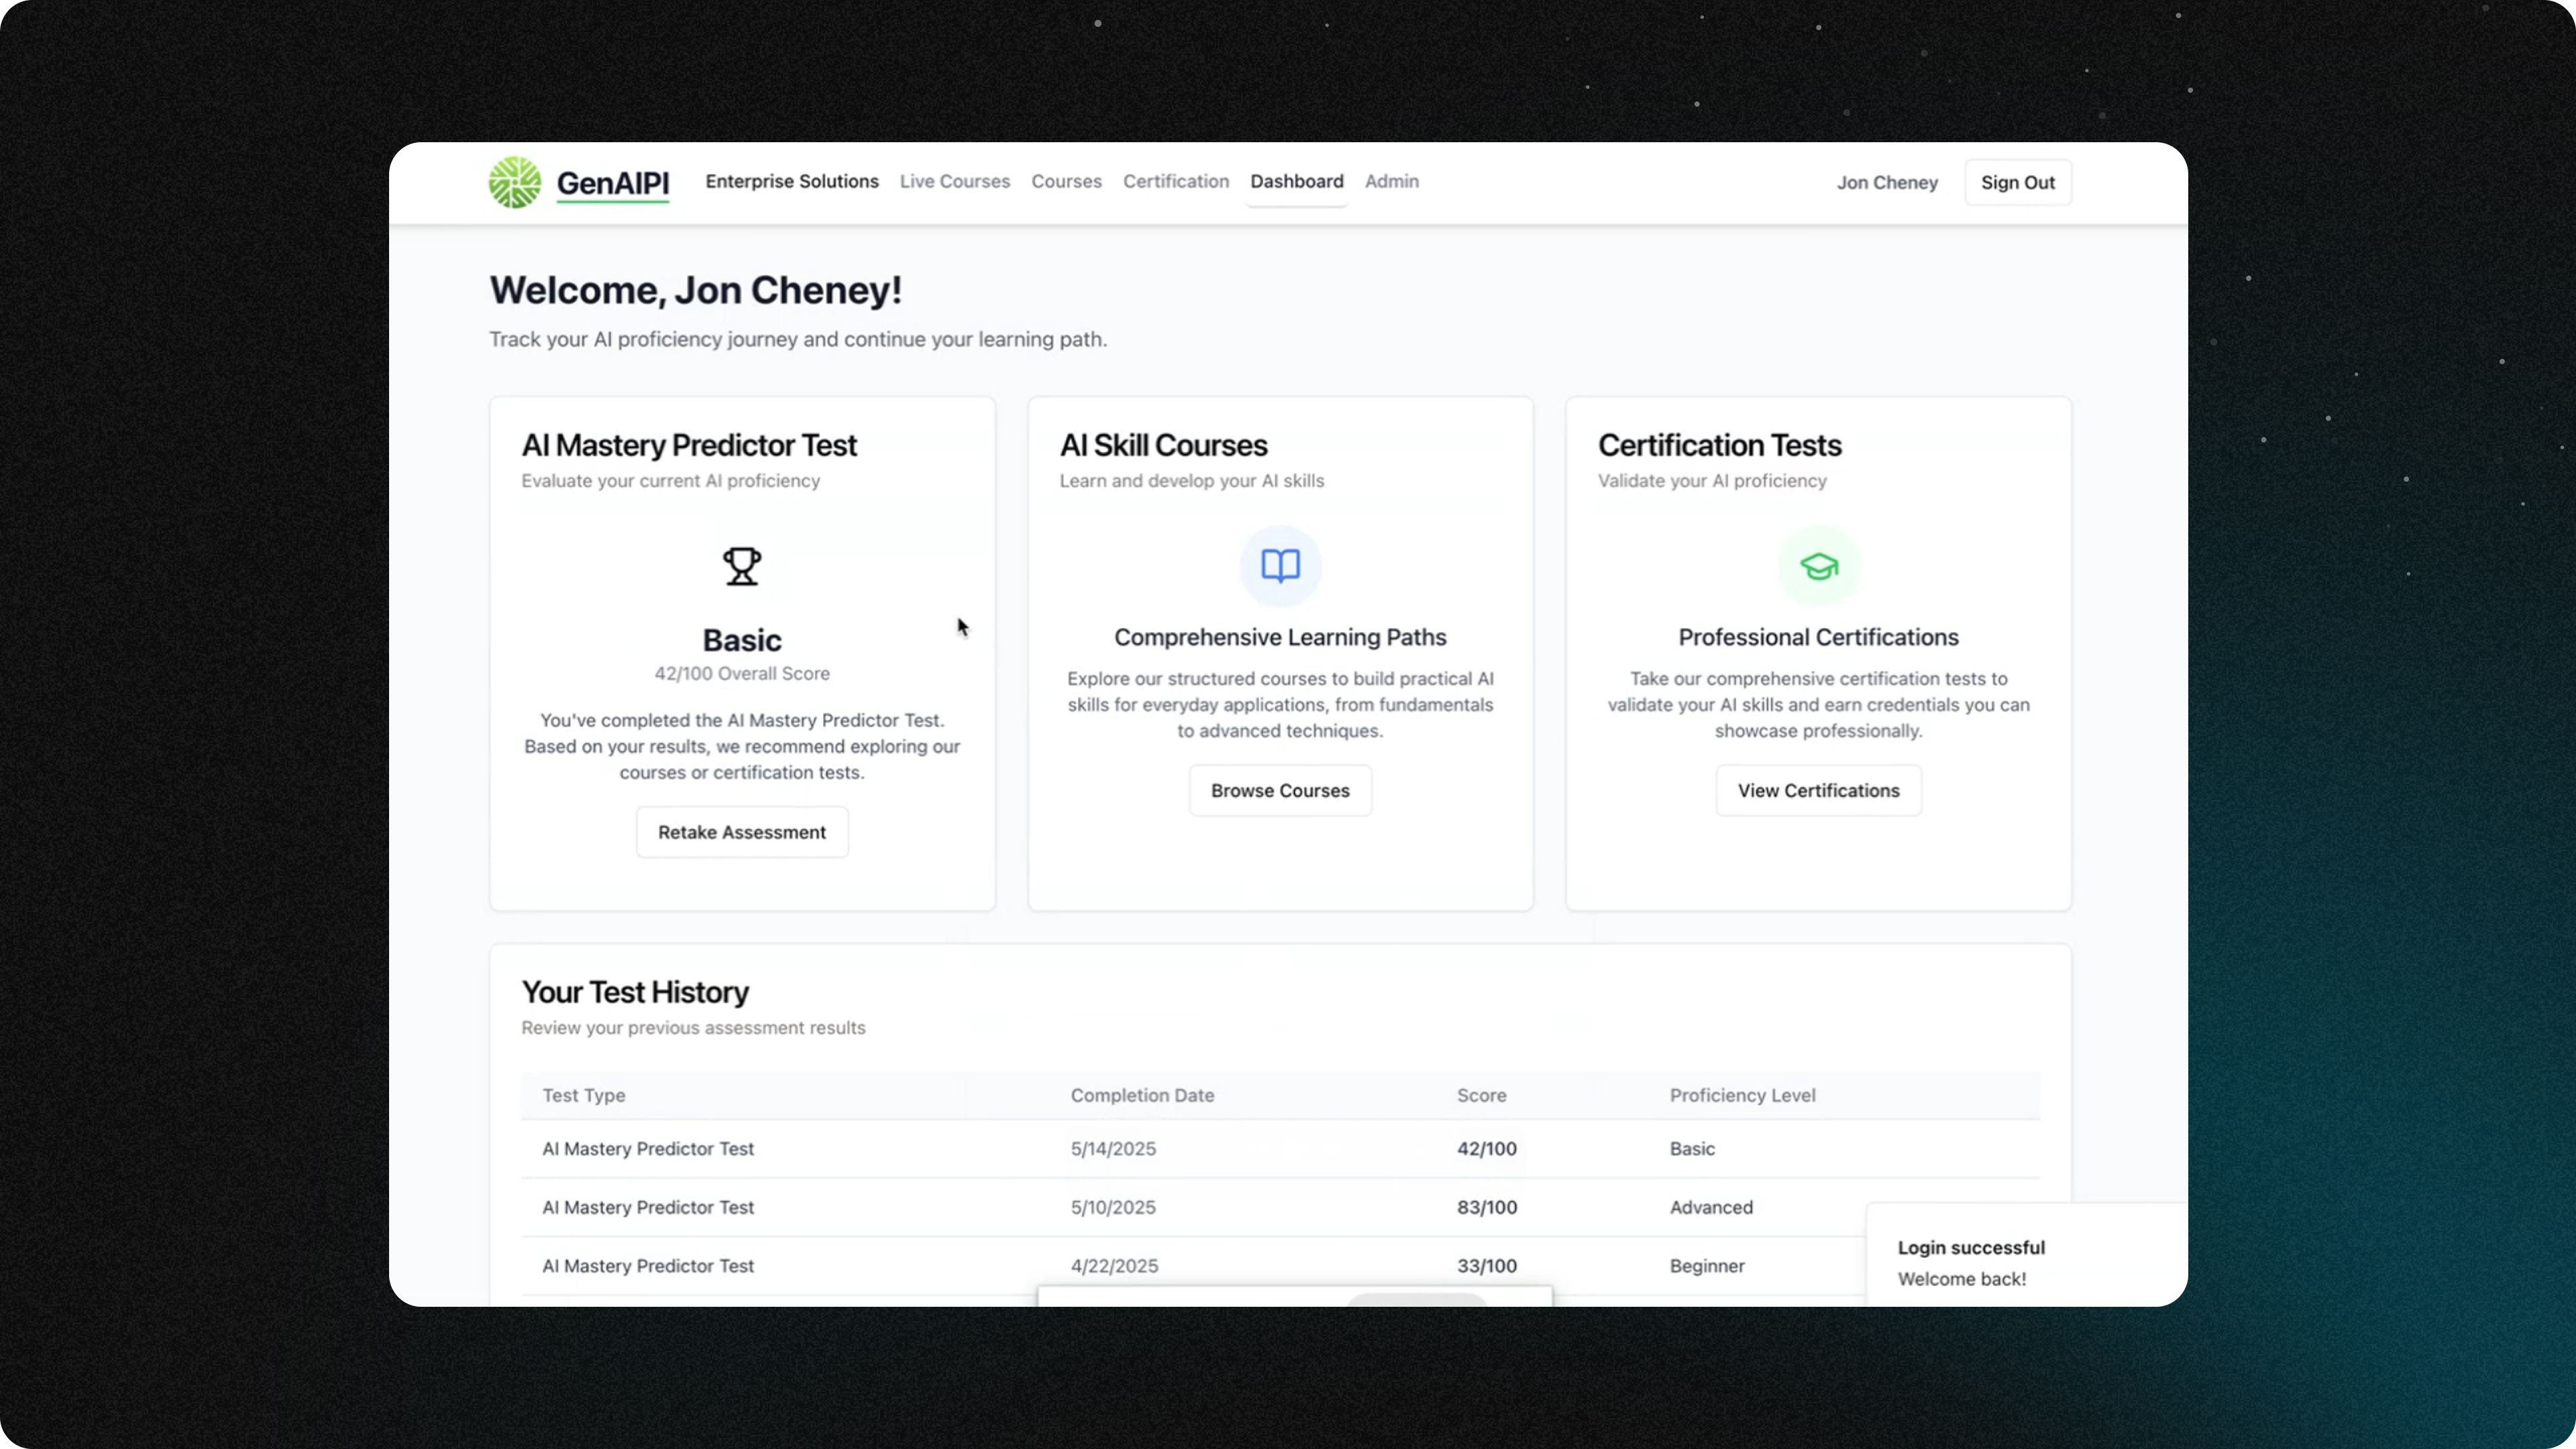2576x1449 pixels.
Task: Click the open book courses icon
Action: [x=1280, y=566]
